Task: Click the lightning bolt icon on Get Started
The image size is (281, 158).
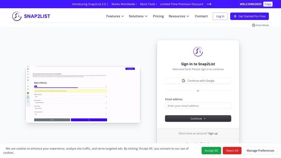Action: point(235,16)
